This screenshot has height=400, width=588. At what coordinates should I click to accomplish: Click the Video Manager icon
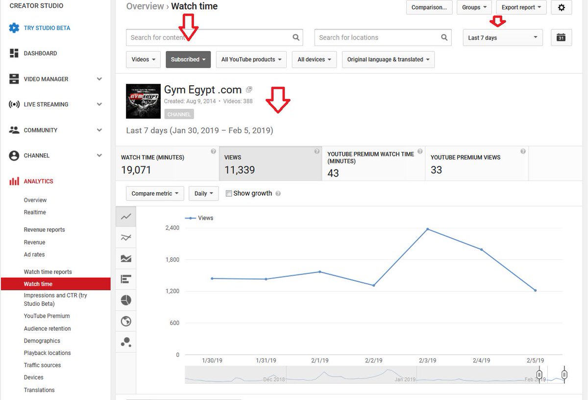pos(14,79)
